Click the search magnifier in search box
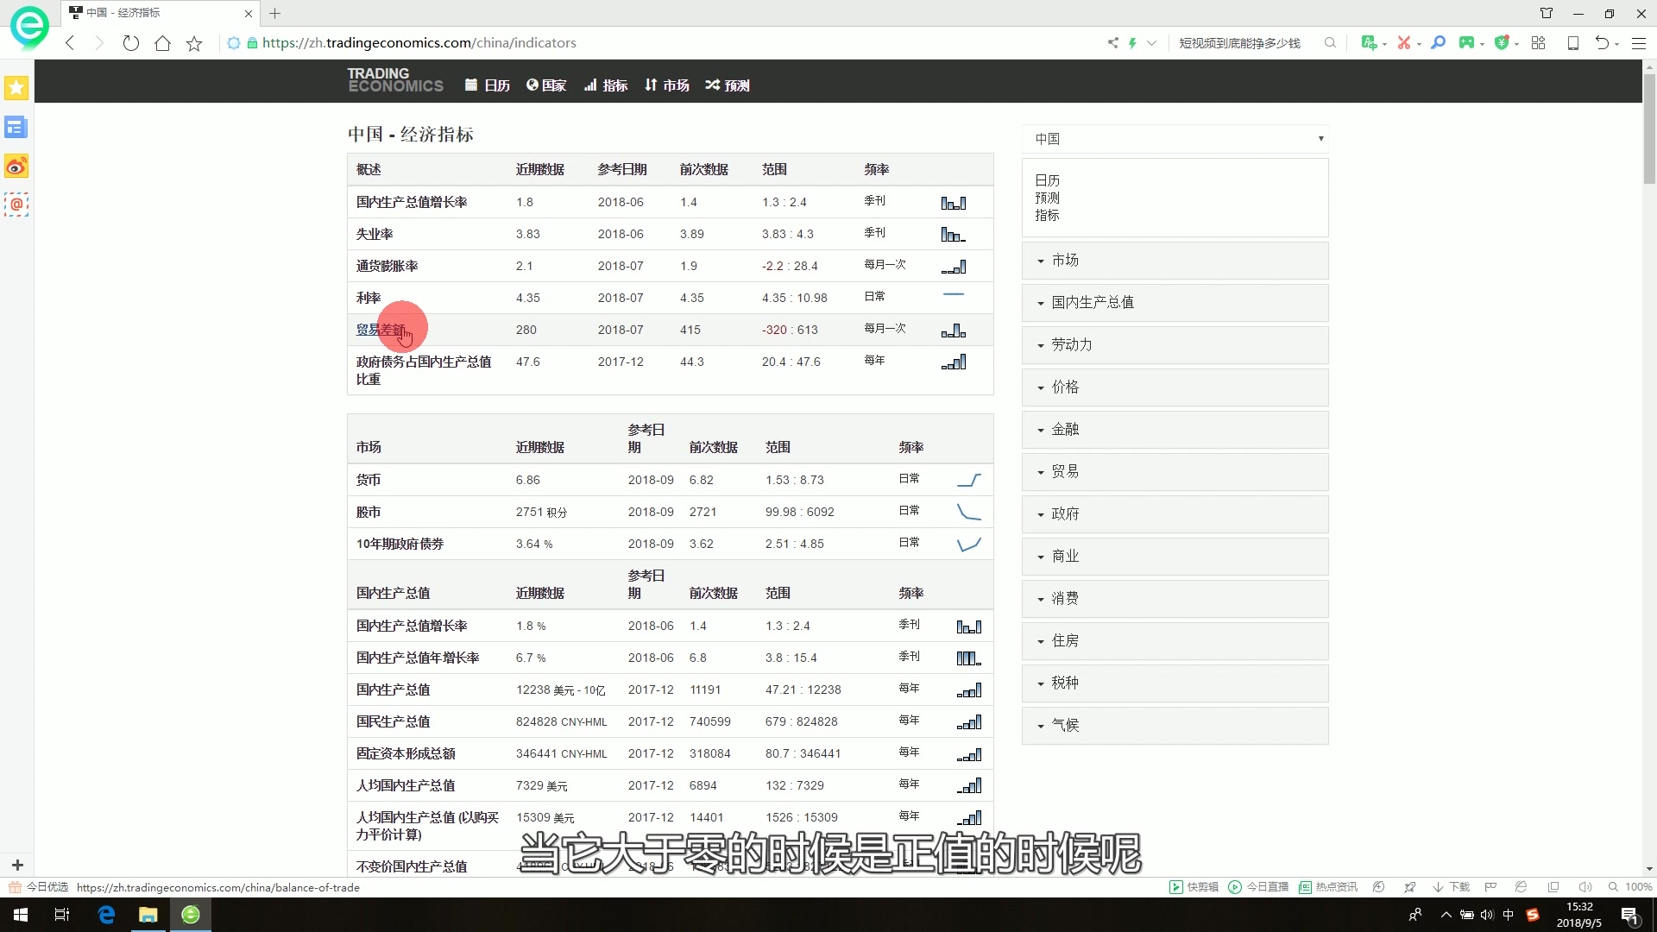The height and width of the screenshot is (932, 1657). coord(1330,43)
